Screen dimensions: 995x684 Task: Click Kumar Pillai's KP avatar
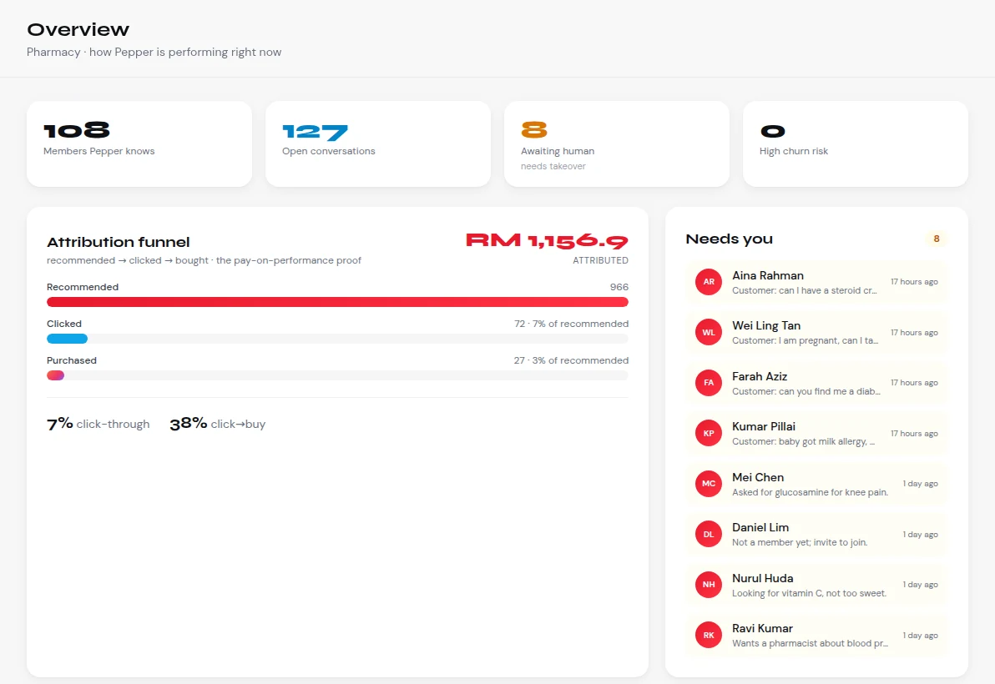709,434
